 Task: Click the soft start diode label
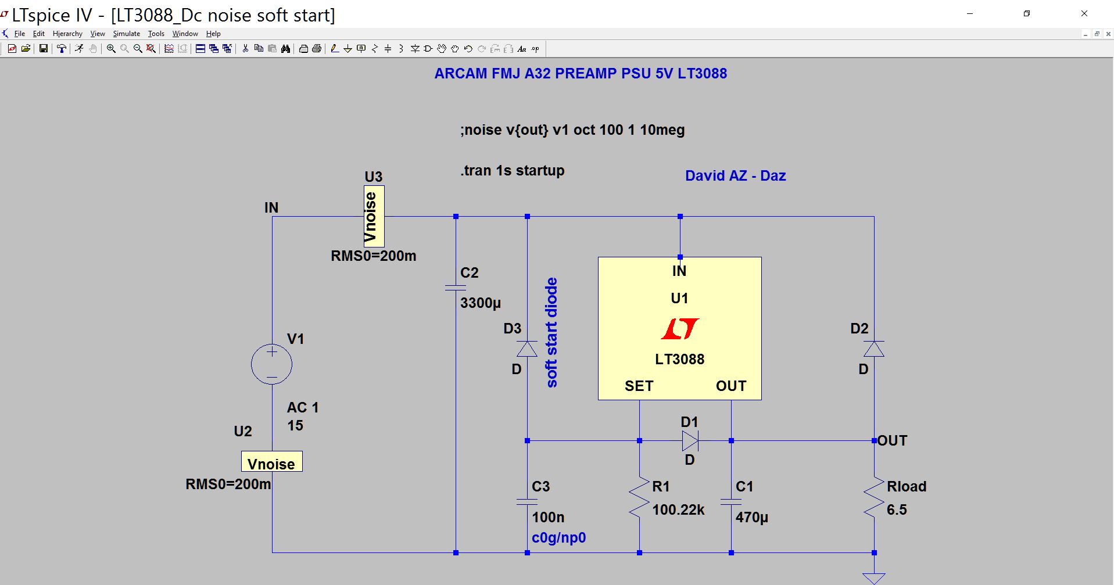click(551, 332)
